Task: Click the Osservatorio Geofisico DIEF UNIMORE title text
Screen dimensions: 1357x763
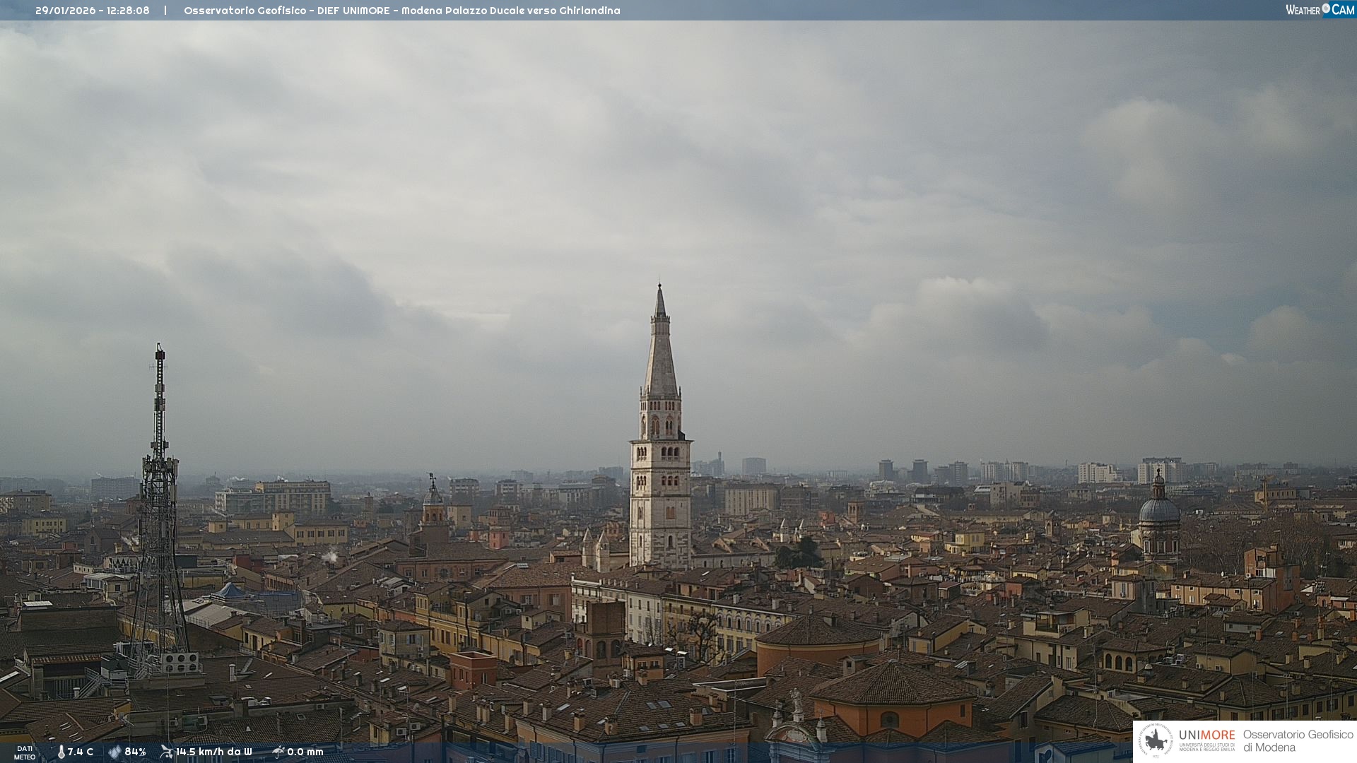Action: 286,11
